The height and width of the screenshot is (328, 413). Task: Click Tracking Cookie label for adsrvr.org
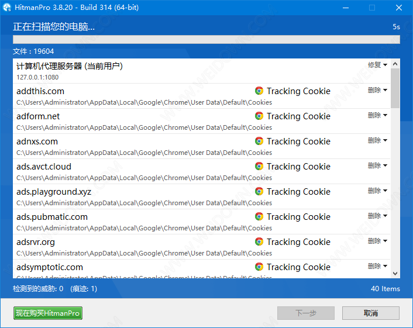298,242
